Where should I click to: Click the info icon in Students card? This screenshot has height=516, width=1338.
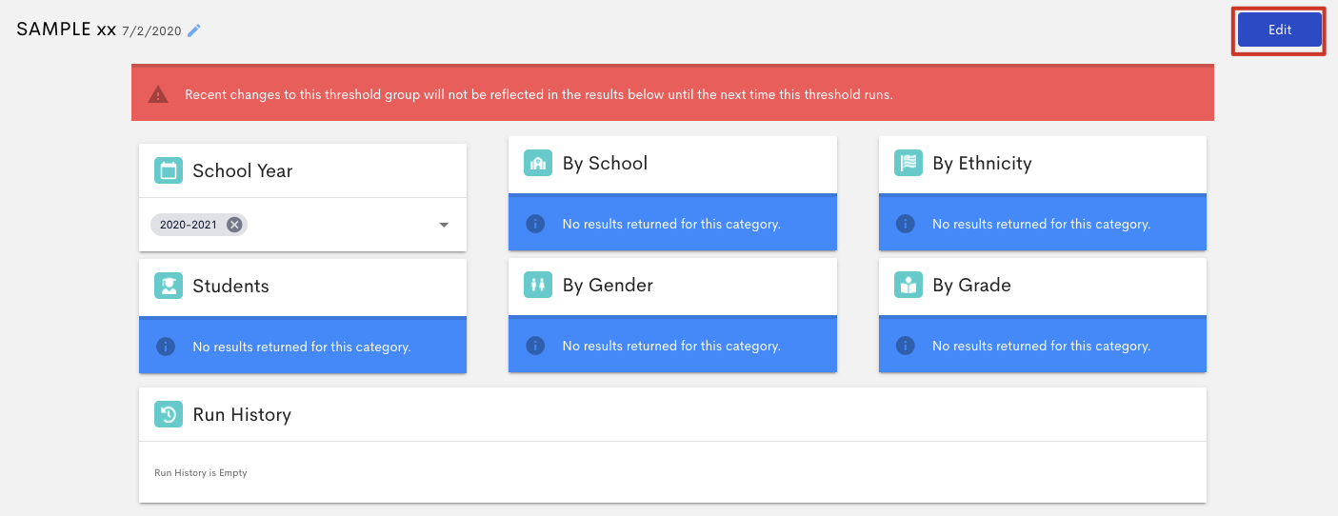(x=166, y=347)
